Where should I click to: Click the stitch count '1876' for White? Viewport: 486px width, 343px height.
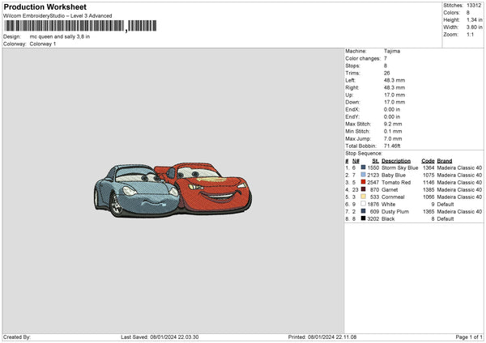coord(373,205)
